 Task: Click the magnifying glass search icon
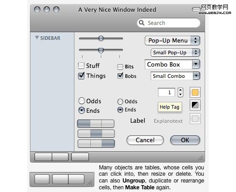[142, 23]
